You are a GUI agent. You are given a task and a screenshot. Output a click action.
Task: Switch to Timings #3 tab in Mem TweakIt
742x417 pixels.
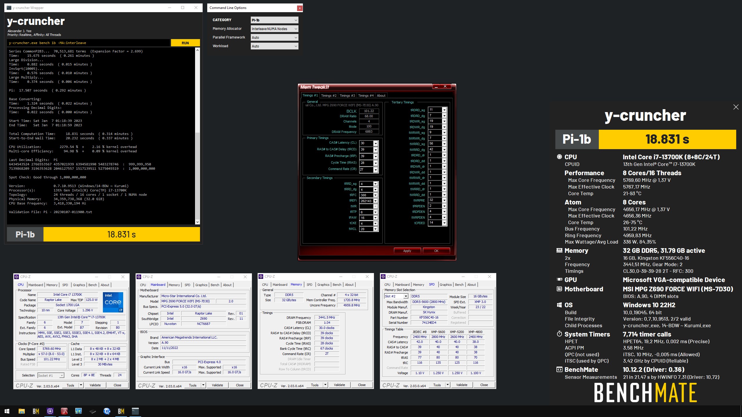point(347,96)
